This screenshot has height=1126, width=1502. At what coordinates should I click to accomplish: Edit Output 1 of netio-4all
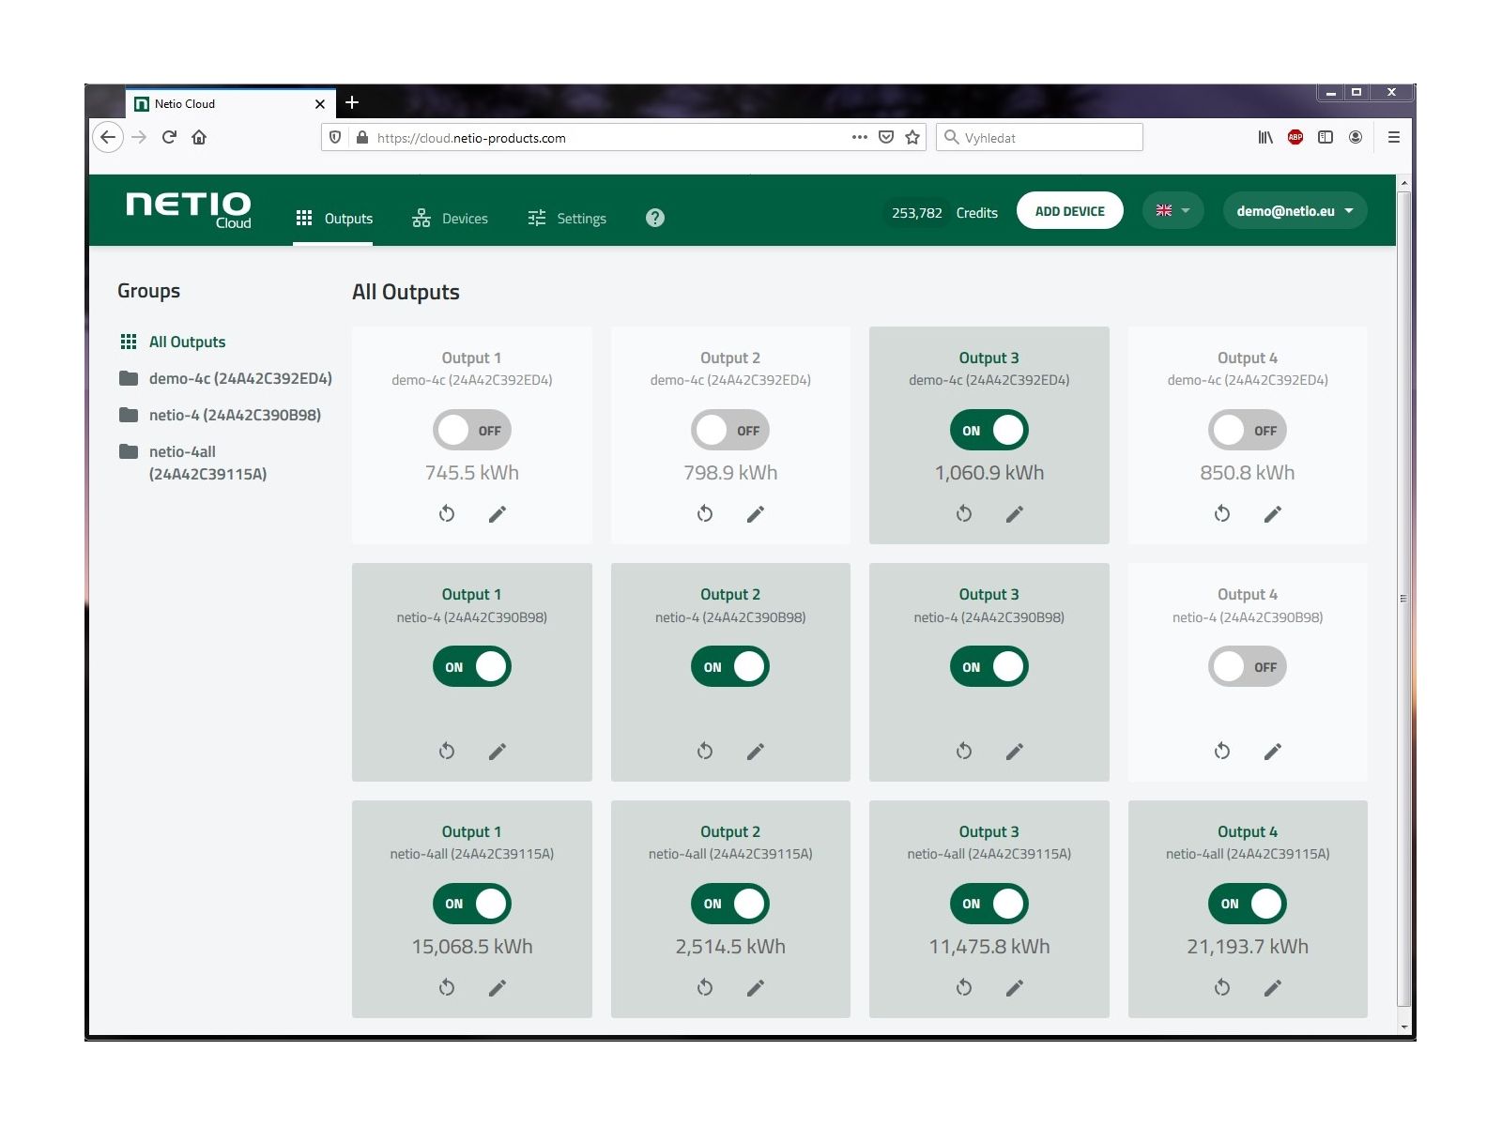click(x=498, y=987)
